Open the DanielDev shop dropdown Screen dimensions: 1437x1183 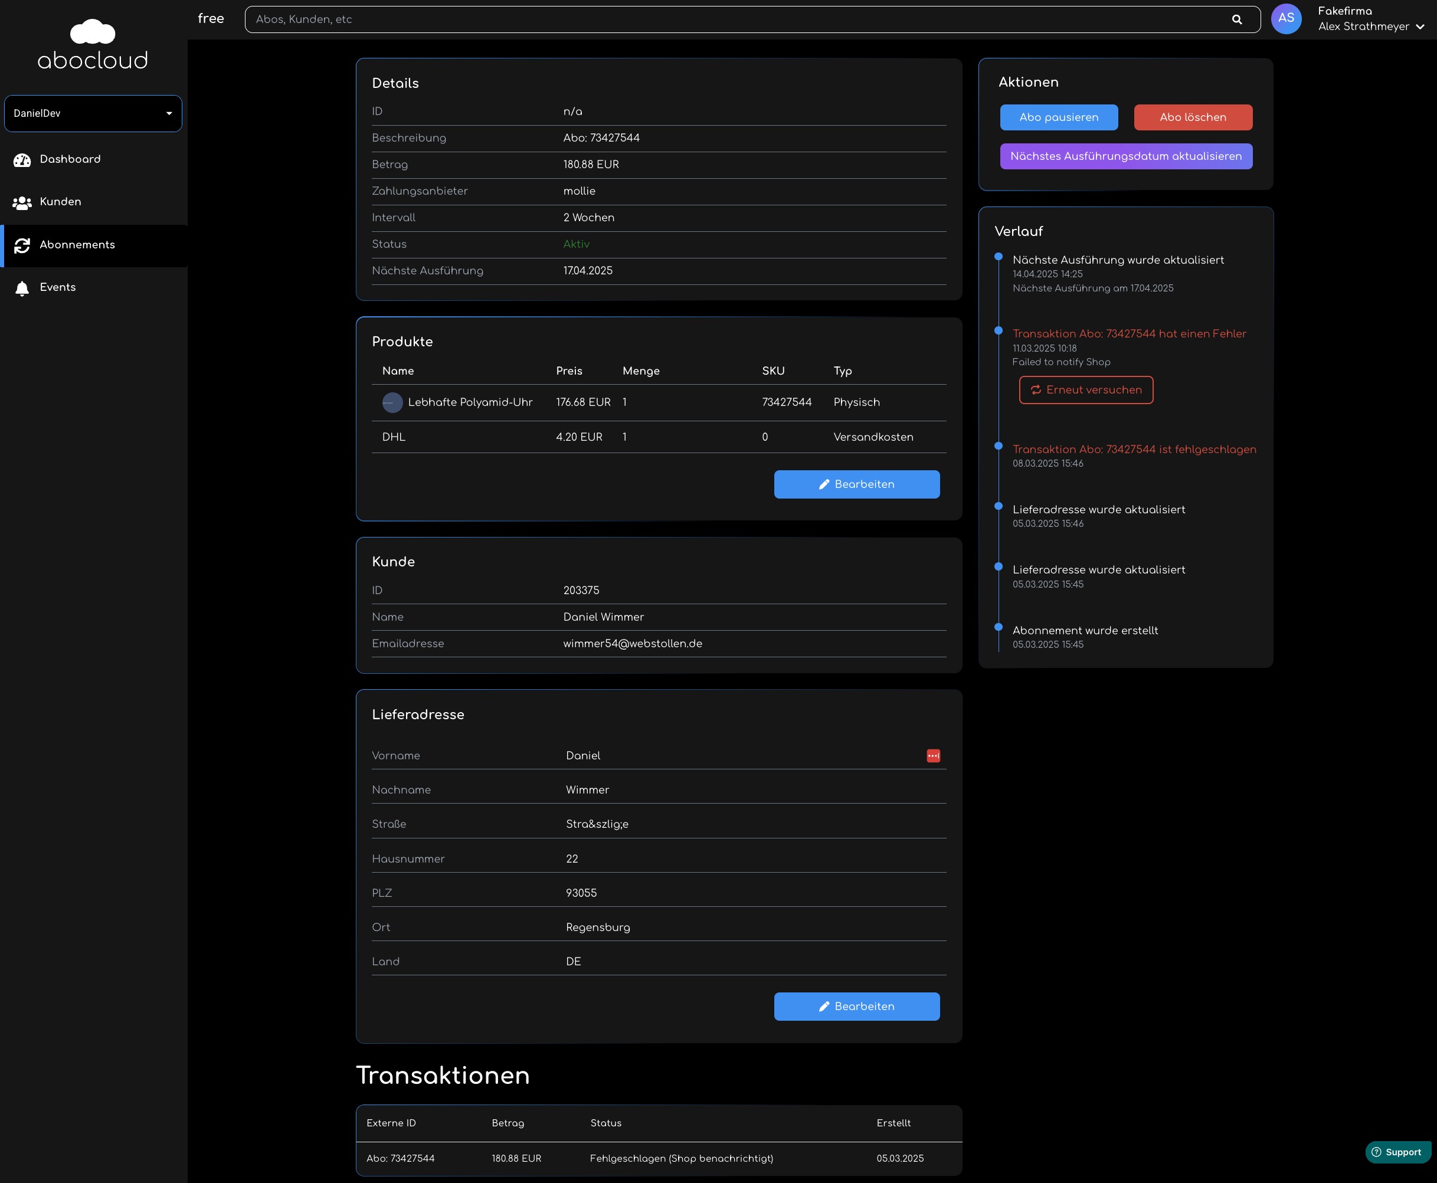click(x=93, y=113)
